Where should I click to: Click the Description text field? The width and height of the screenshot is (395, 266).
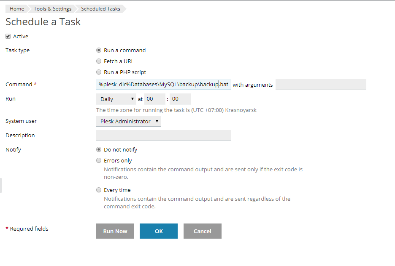pyautogui.click(x=163, y=136)
